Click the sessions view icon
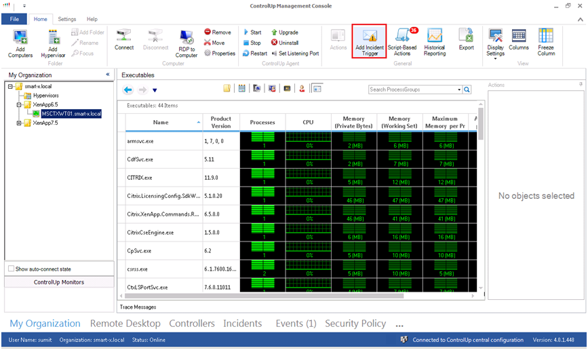Screen dimensions: 588x350 point(272,89)
